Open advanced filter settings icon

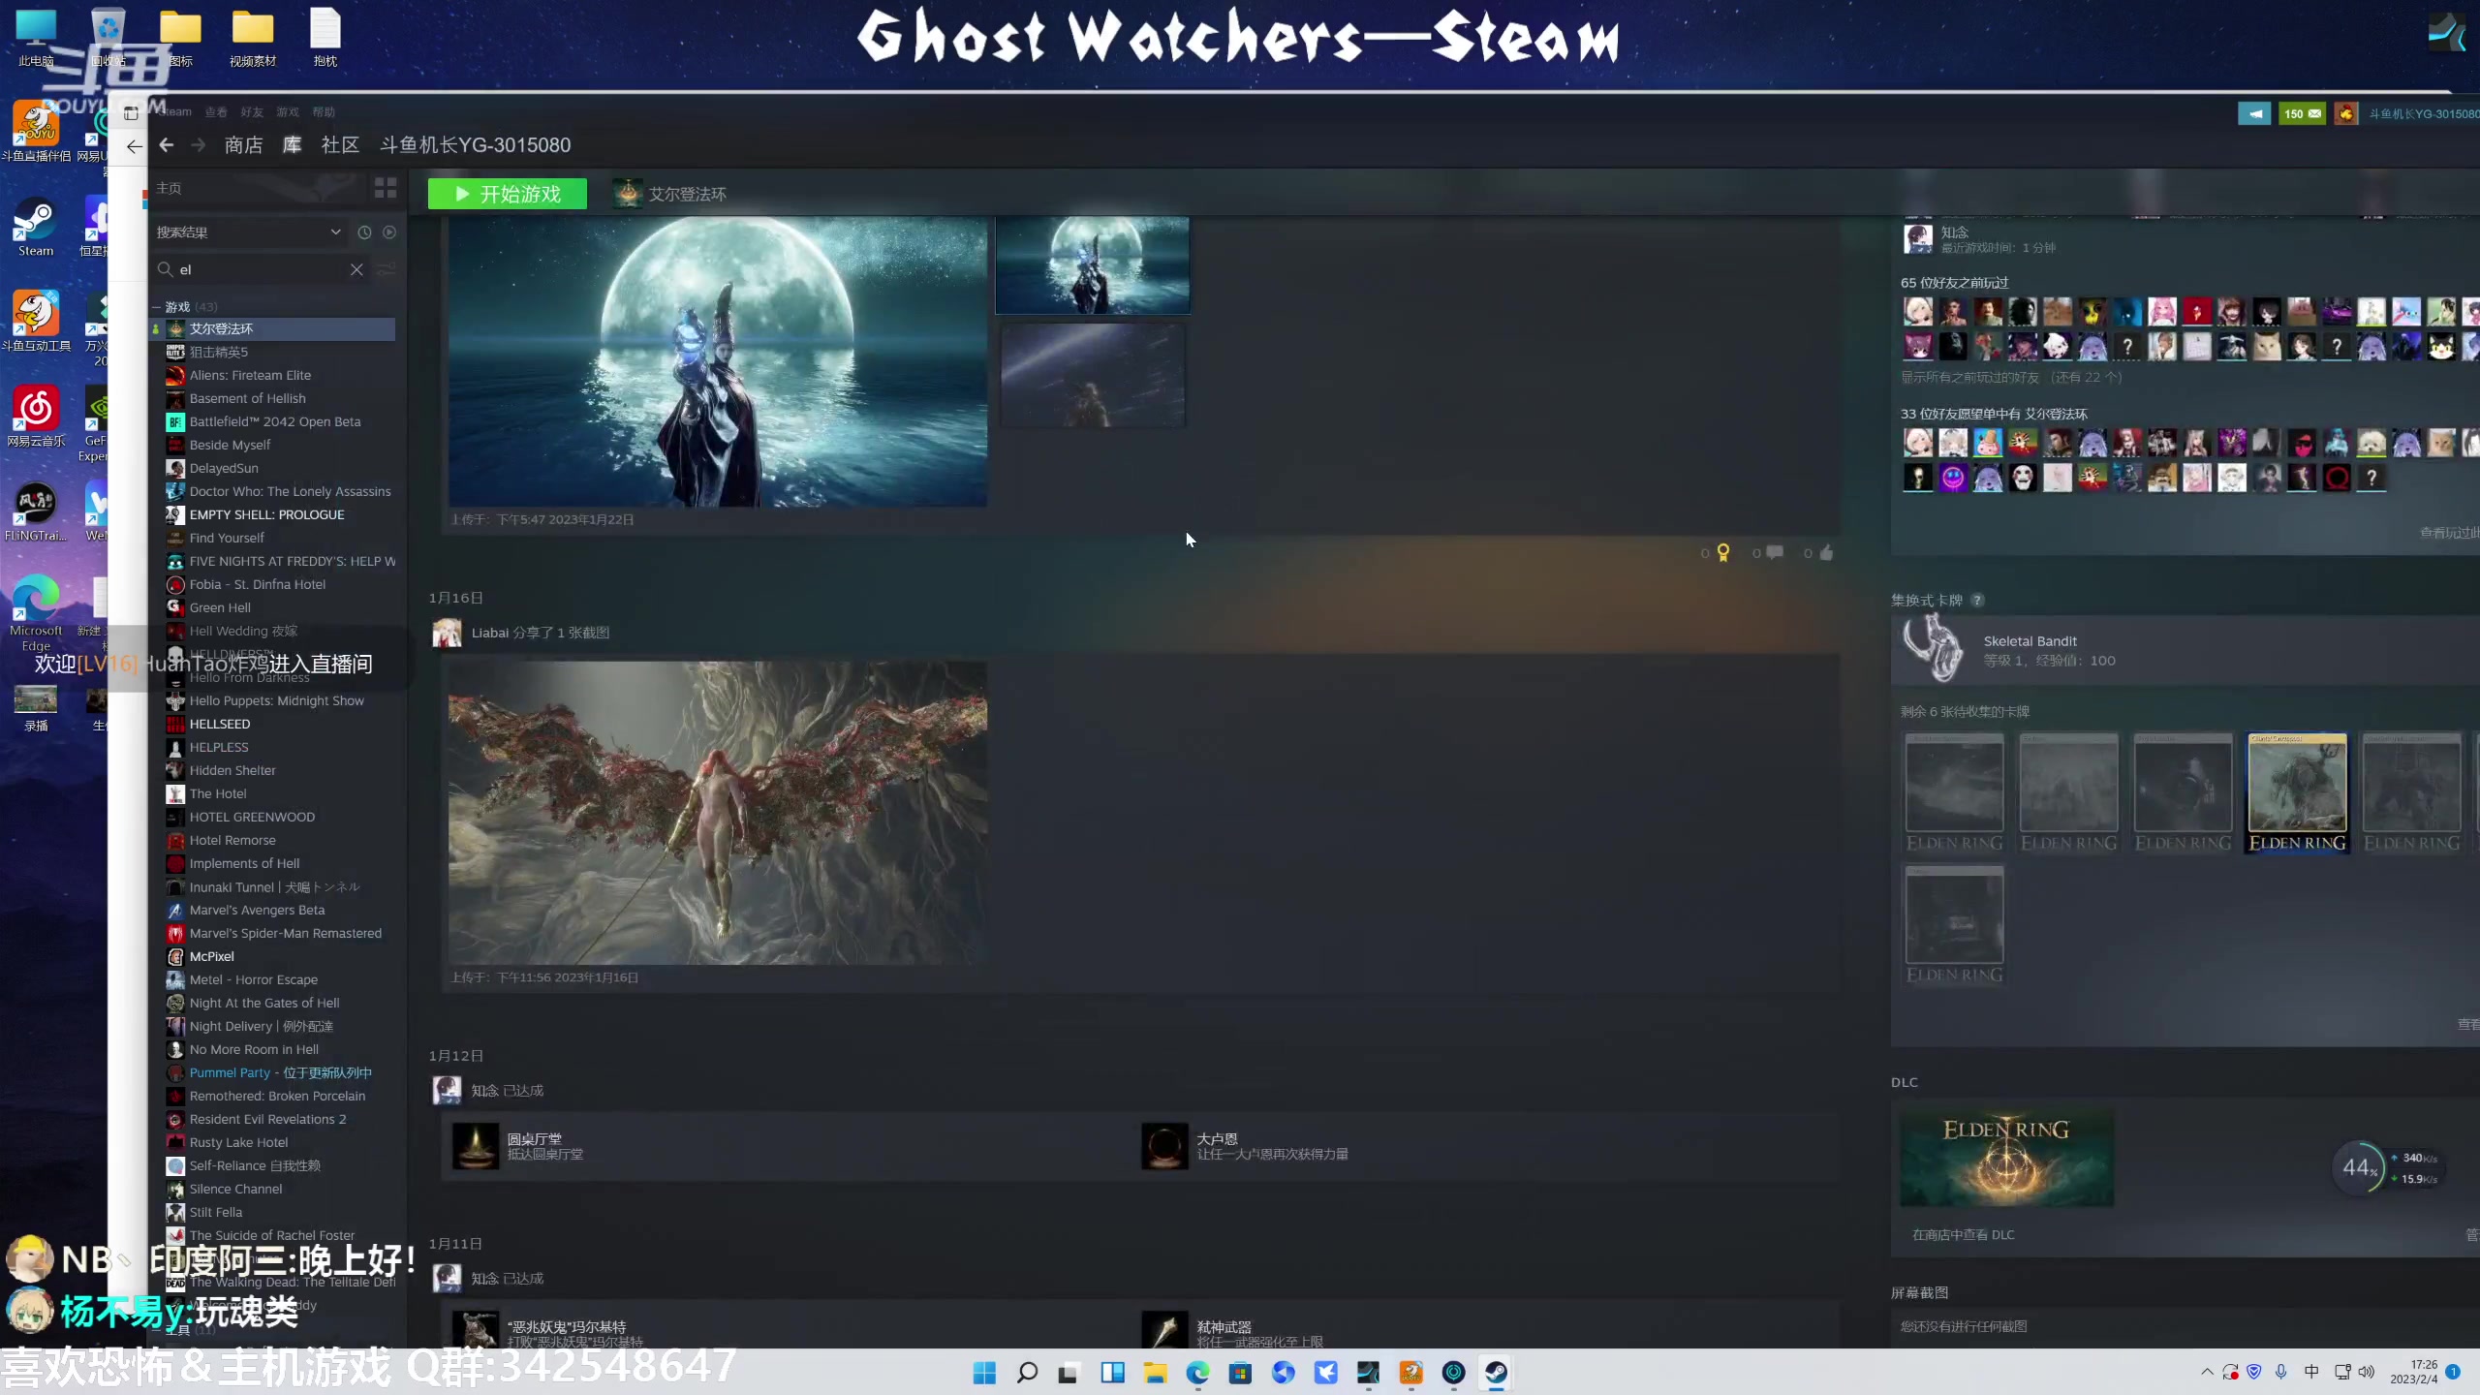387,270
